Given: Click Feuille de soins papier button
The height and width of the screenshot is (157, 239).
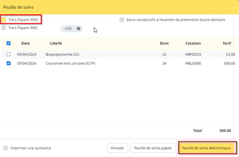Looking at the screenshot, I should coord(153,148).
